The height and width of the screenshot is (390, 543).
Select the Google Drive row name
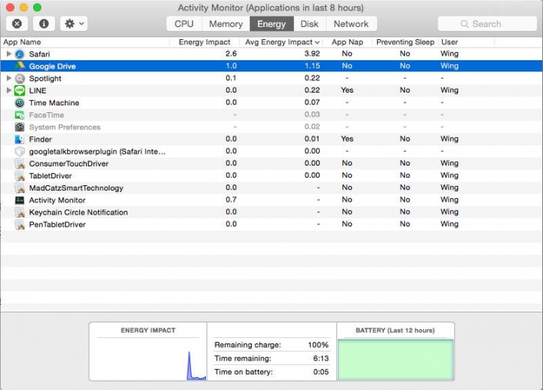(52, 66)
